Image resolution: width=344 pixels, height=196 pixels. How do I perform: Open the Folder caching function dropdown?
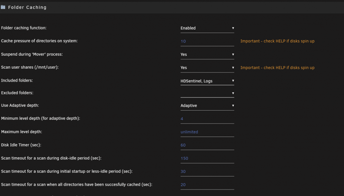[207, 28]
